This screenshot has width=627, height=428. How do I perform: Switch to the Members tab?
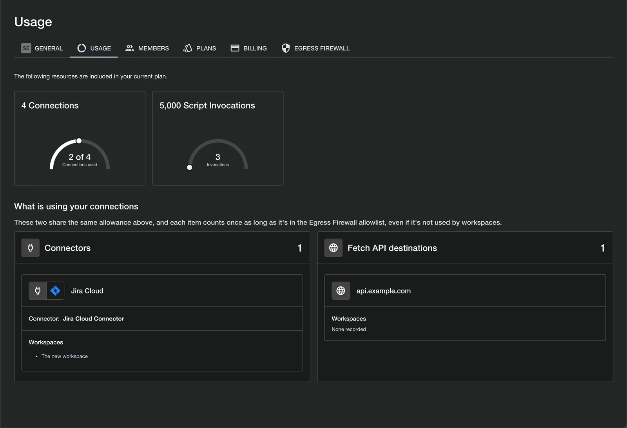147,48
